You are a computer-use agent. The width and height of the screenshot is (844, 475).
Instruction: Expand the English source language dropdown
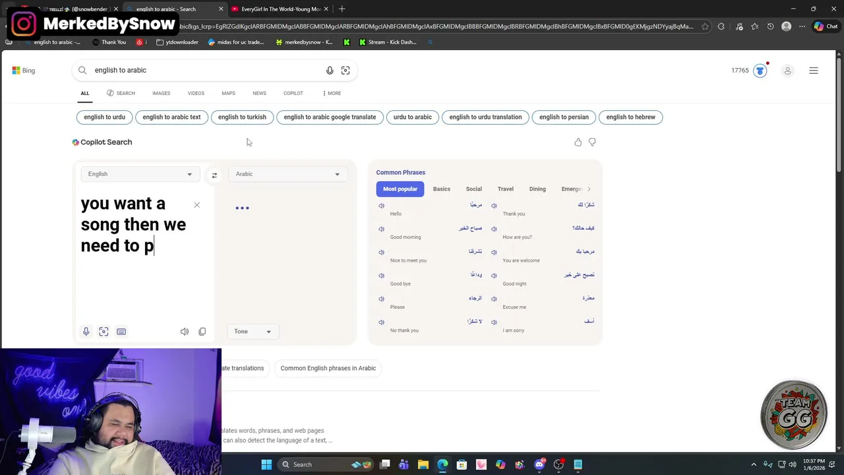click(x=140, y=174)
